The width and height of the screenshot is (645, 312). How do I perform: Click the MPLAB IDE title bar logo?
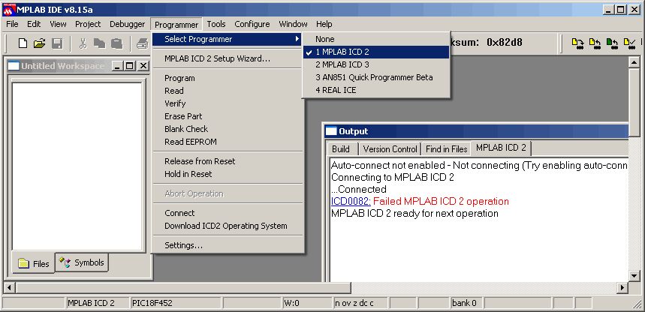point(9,10)
